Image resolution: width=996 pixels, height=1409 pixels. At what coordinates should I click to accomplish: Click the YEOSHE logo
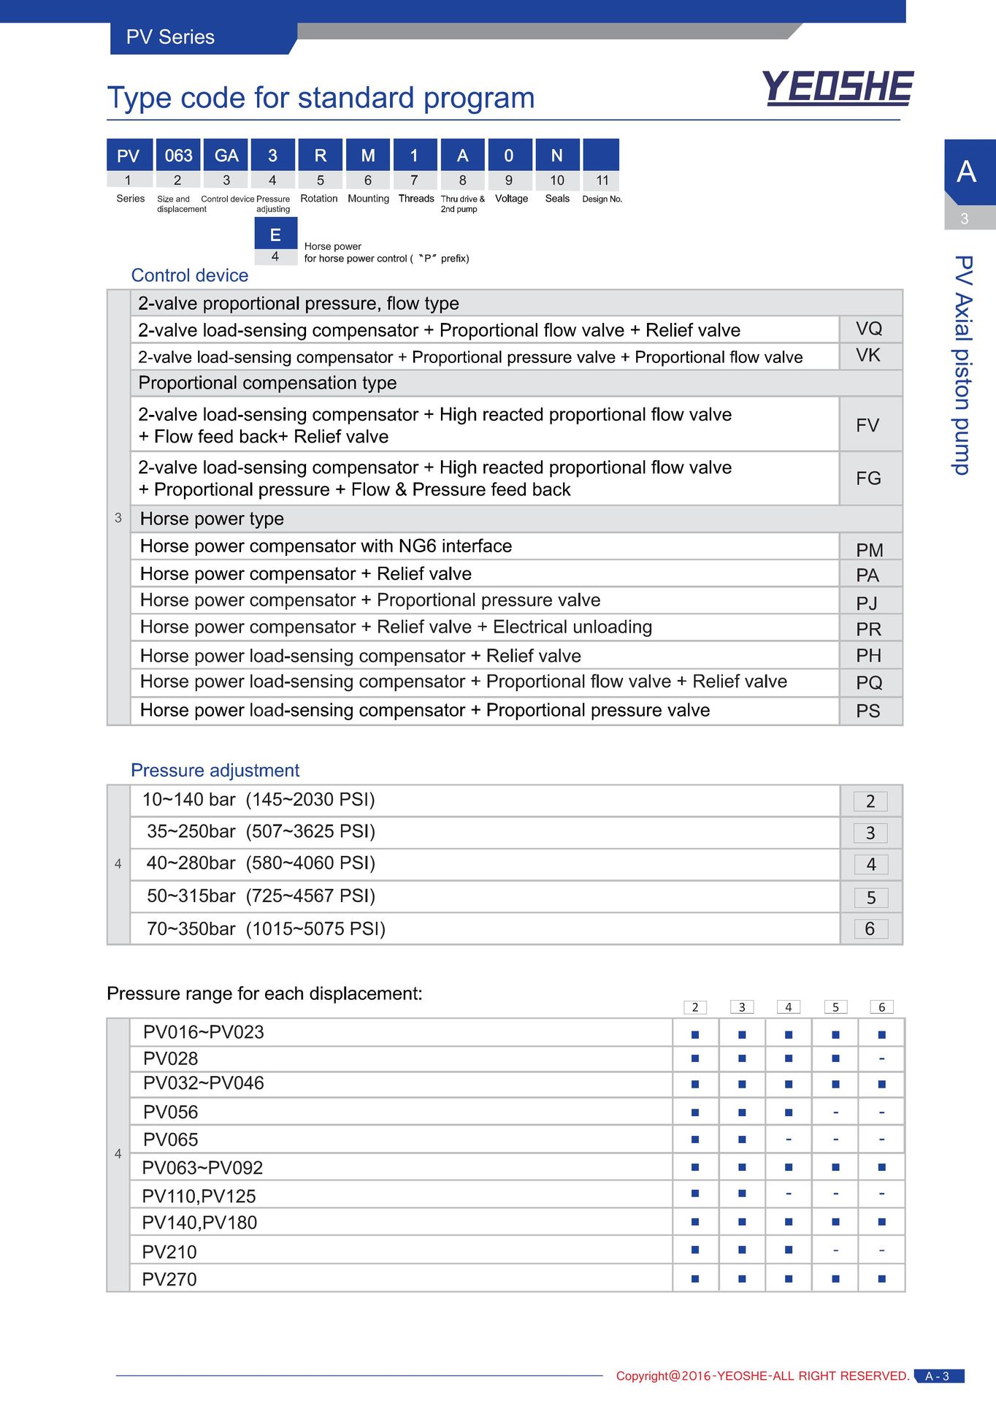point(838,88)
